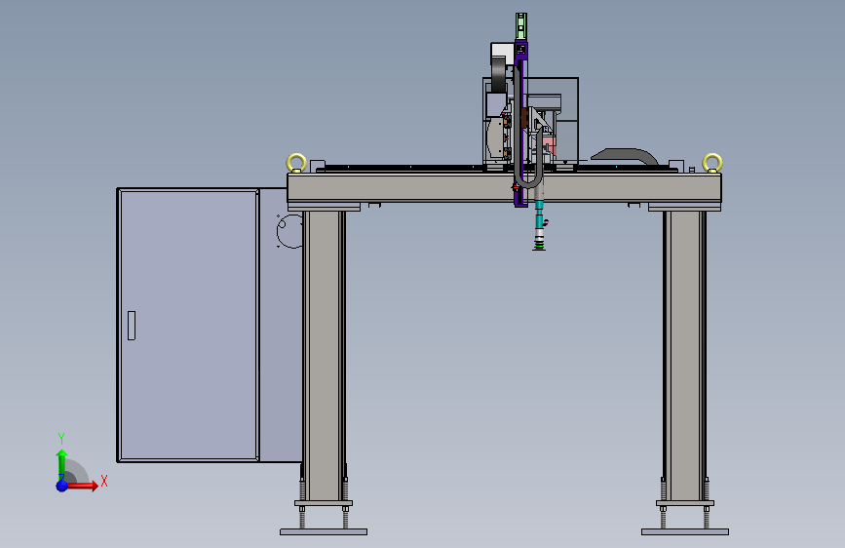Select the pink component inside the carriage
The width and height of the screenshot is (845, 548).
[548, 144]
